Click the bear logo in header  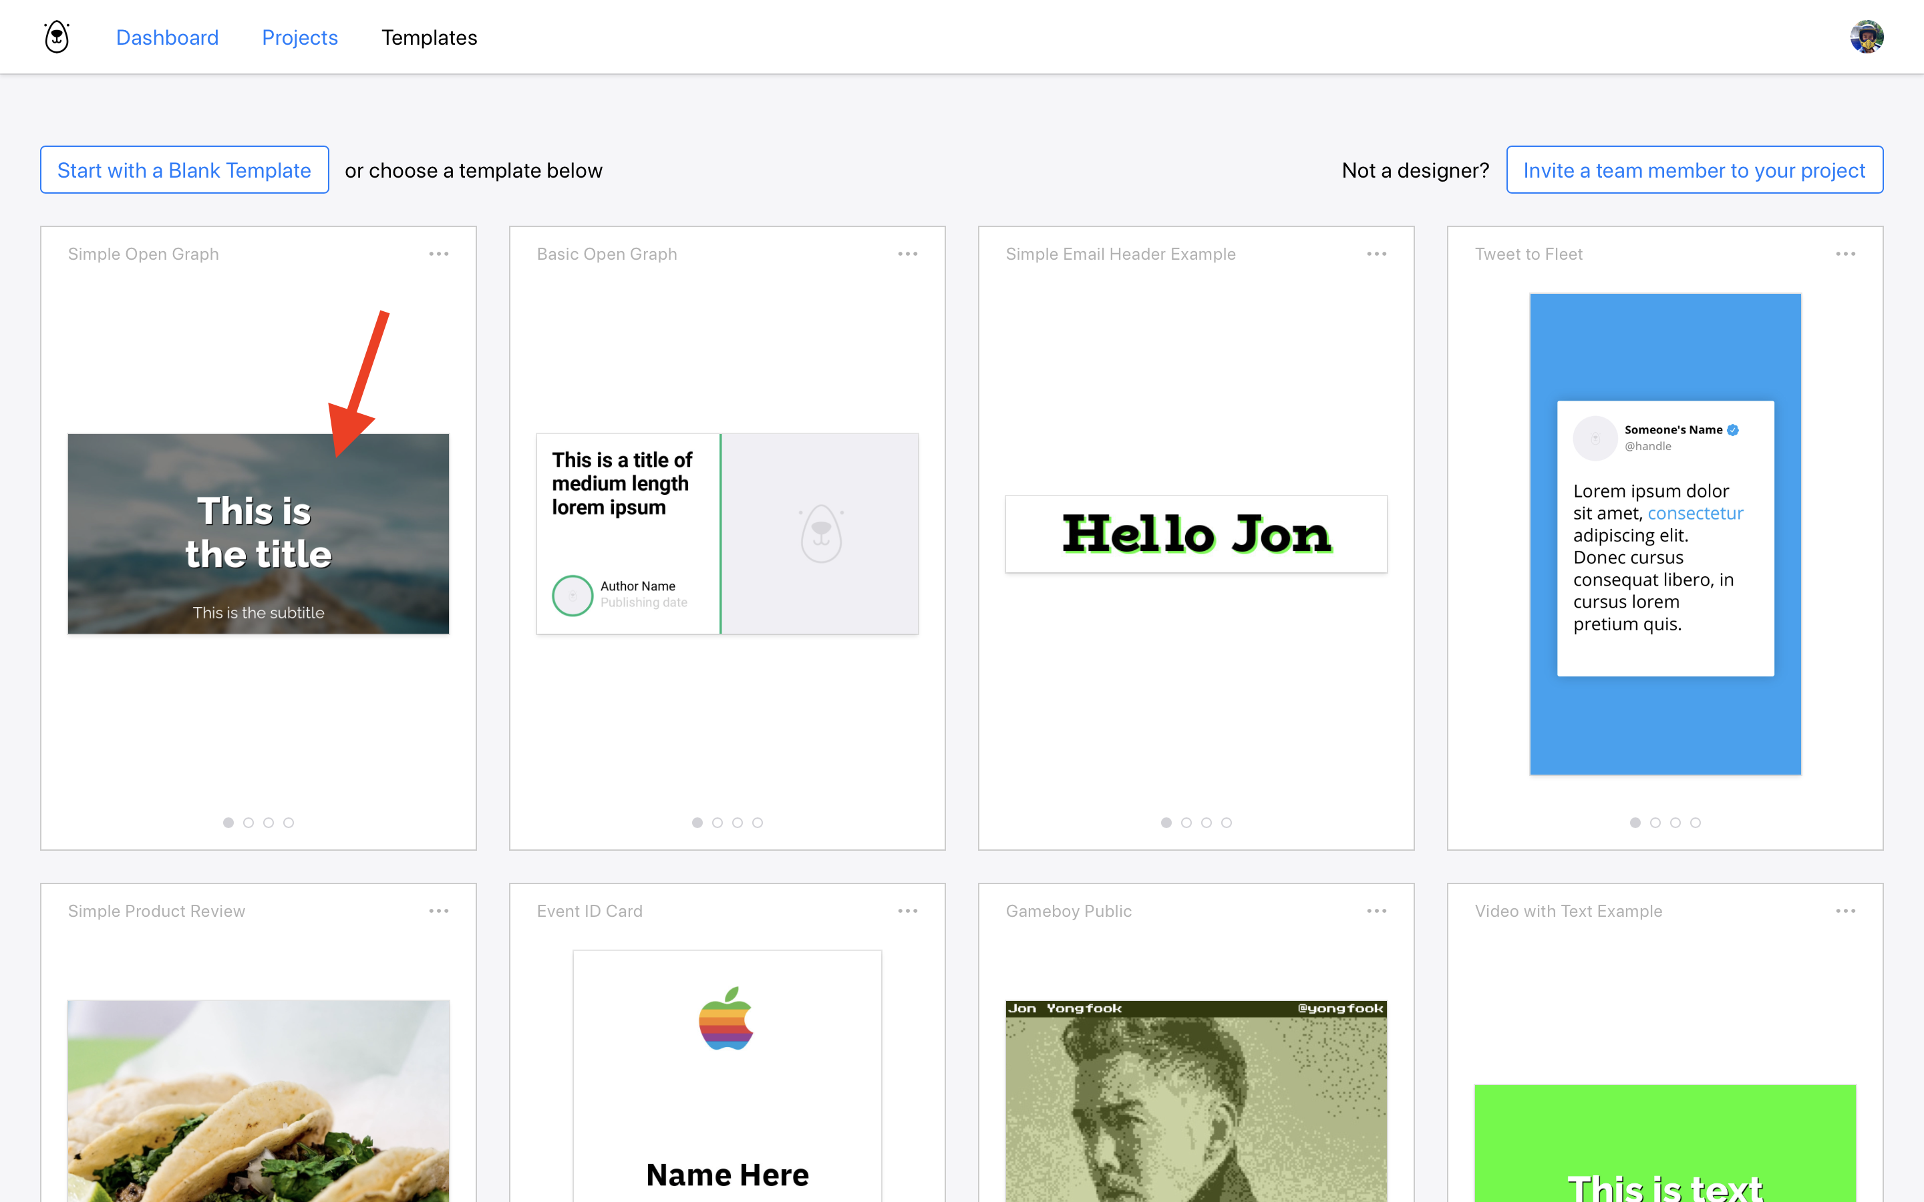pyautogui.click(x=56, y=37)
